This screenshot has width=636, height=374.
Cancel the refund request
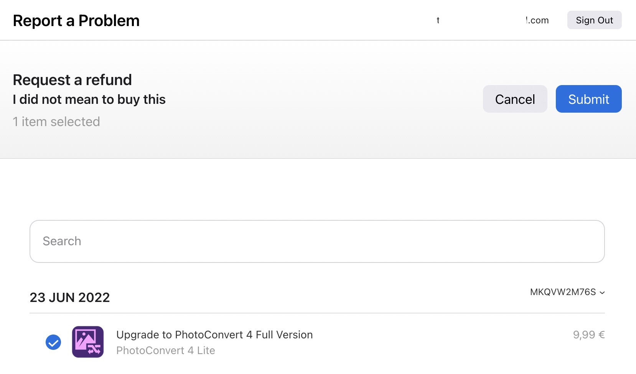(515, 99)
